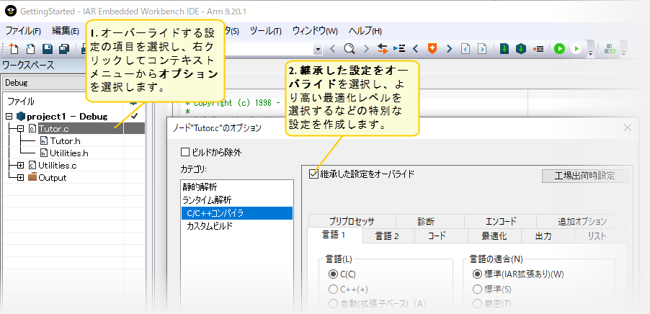Open the ツール menu
The width and height of the screenshot is (650, 314).
coord(265,31)
